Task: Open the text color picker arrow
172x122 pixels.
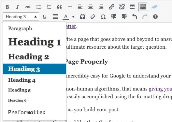Action: click(73, 17)
